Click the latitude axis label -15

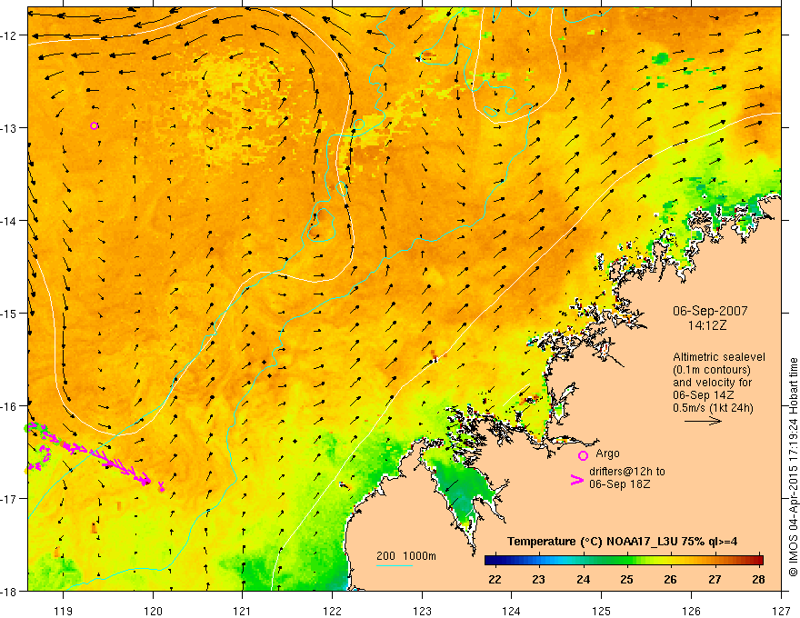10,313
